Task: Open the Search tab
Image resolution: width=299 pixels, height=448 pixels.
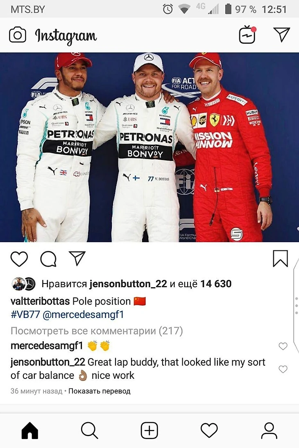Action: click(90, 430)
